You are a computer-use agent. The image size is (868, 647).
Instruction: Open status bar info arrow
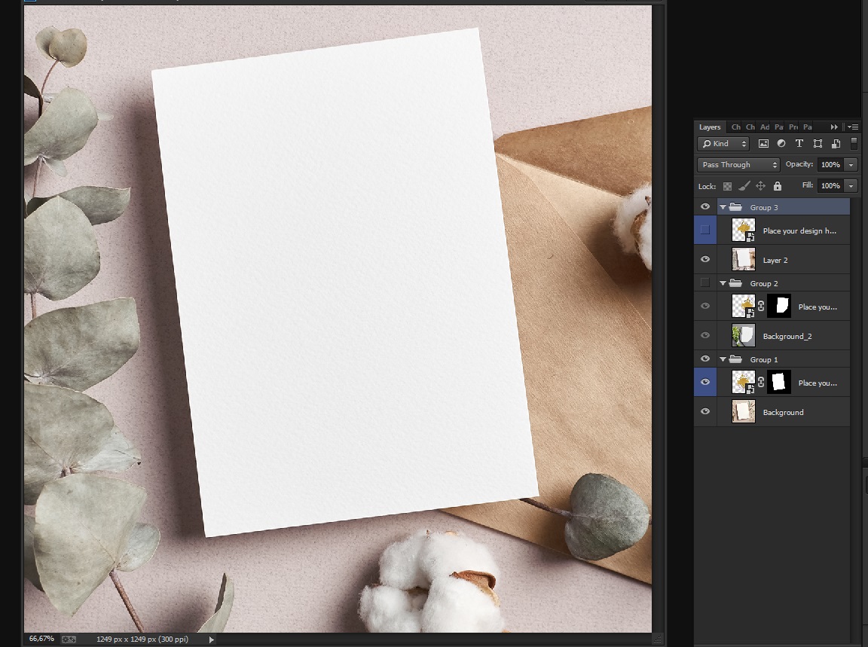(x=212, y=639)
